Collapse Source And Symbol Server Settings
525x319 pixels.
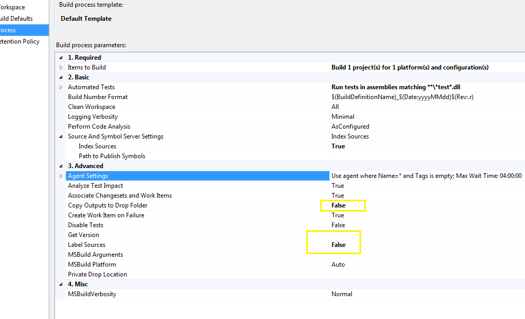pyautogui.click(x=61, y=136)
